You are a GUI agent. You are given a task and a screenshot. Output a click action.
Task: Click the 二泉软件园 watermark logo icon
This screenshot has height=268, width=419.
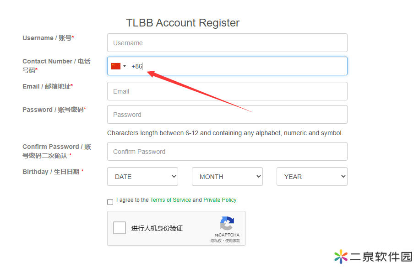click(341, 257)
